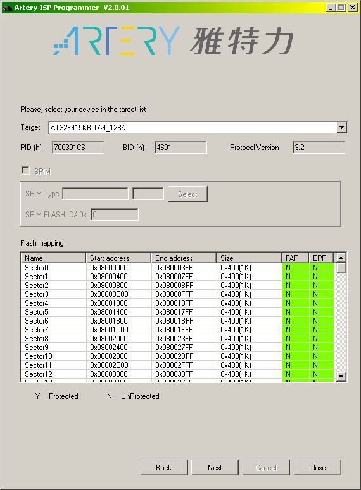Viewport: 361px width, 490px height.
Task: Click the Artery logo banner
Action: pyautogui.click(x=174, y=41)
